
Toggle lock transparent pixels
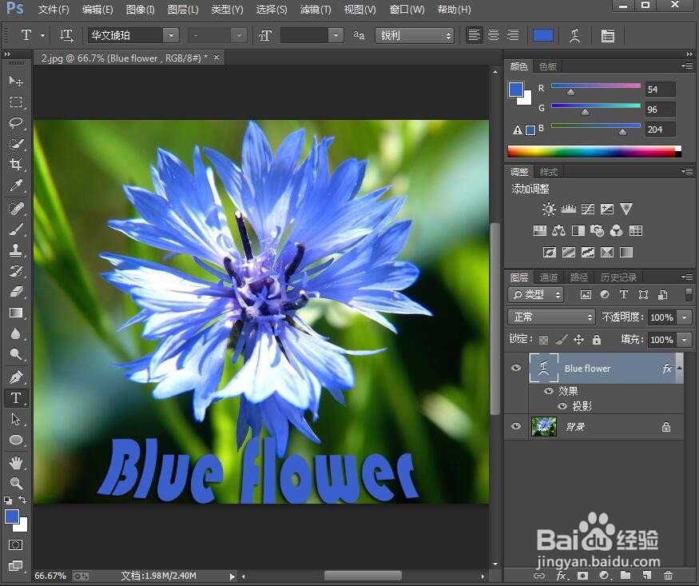point(543,341)
